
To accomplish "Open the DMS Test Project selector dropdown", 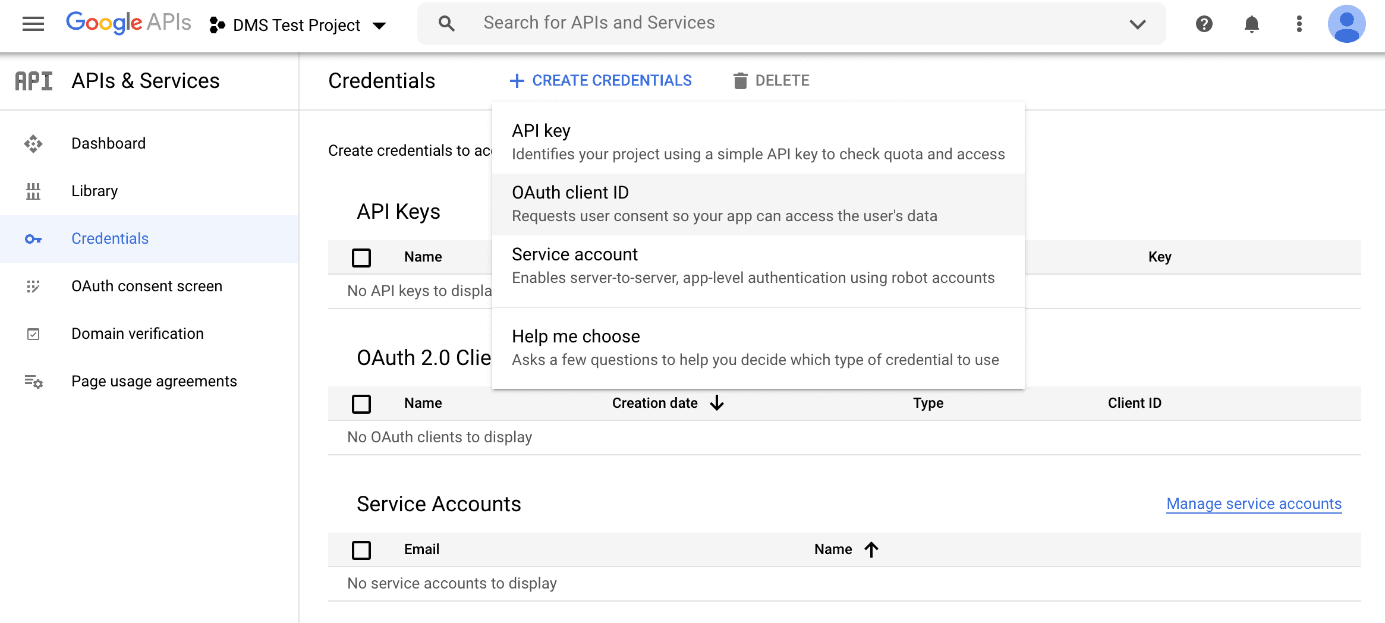I will coord(298,25).
